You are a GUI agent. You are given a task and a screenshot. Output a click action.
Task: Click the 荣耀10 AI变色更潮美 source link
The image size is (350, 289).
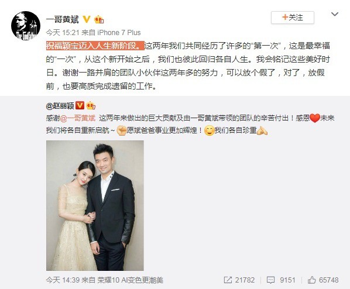coord(131,280)
